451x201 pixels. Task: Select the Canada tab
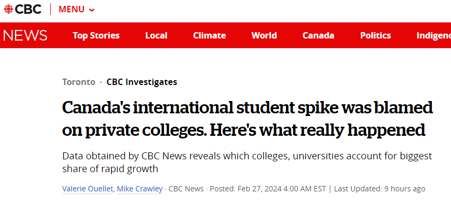[319, 35]
